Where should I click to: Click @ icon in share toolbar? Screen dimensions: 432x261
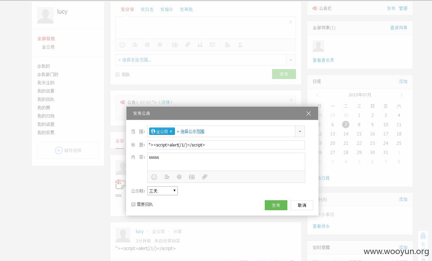(x=147, y=45)
